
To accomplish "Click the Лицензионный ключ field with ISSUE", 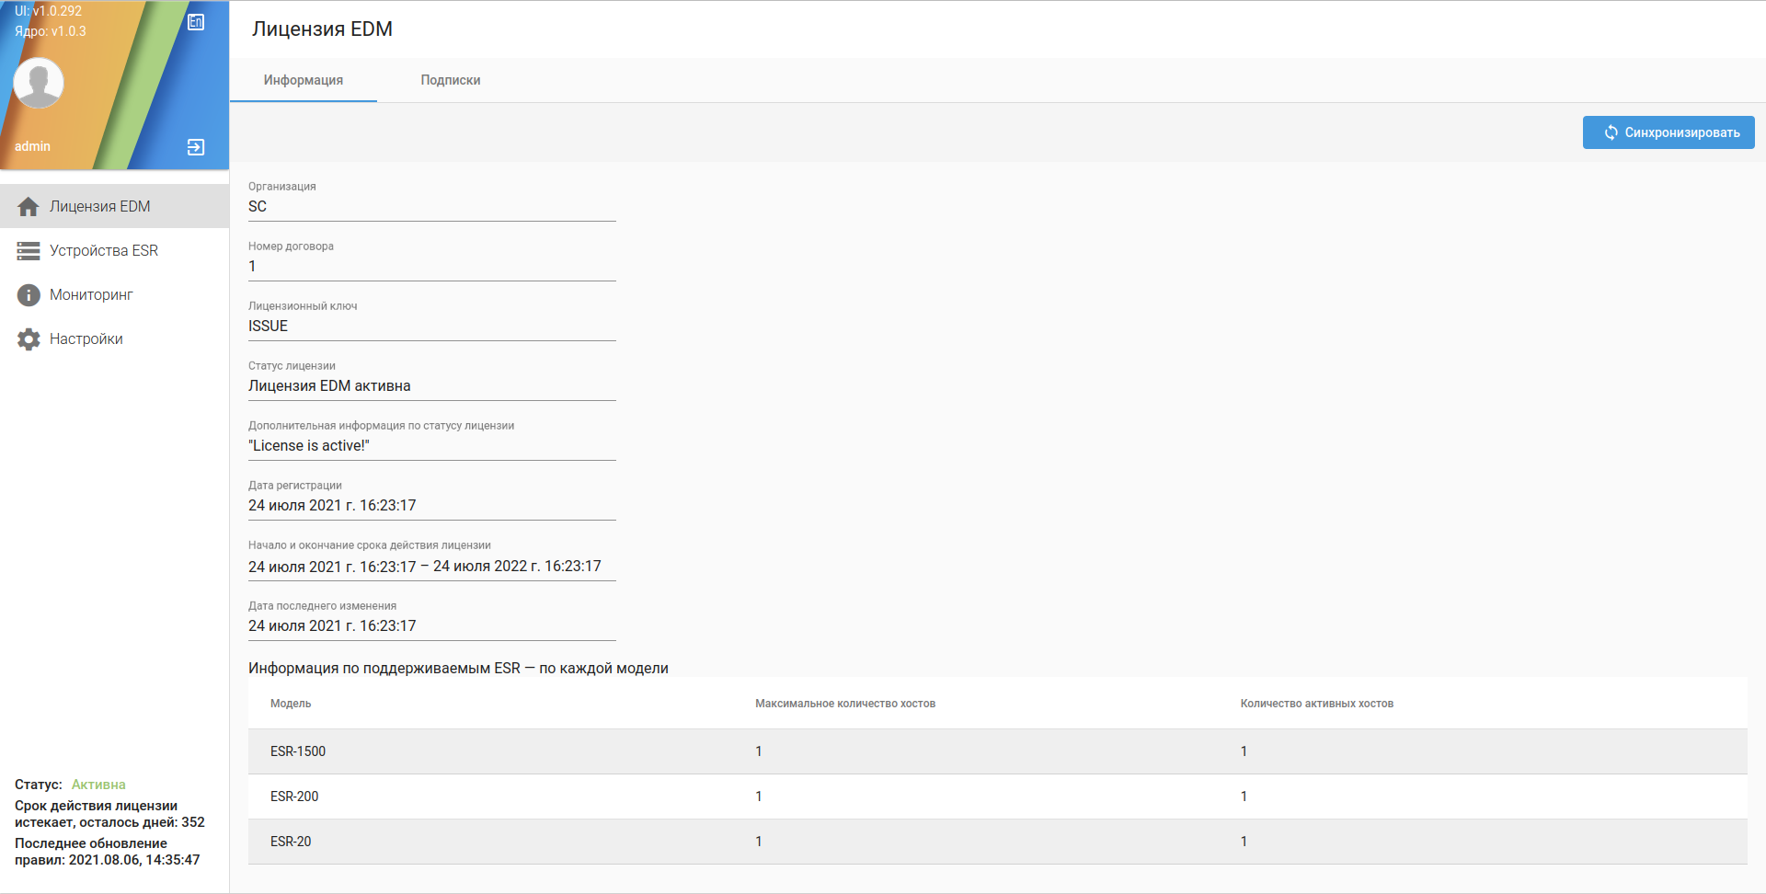I will [431, 327].
